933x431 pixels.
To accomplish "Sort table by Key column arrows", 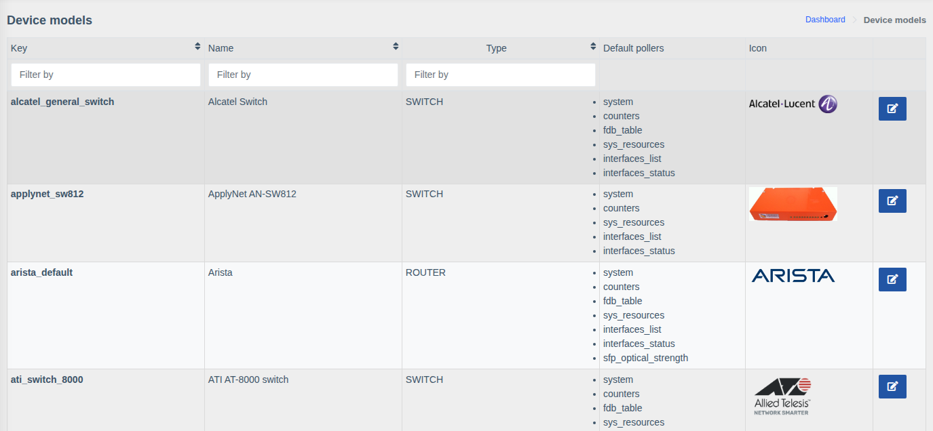I will (197, 47).
